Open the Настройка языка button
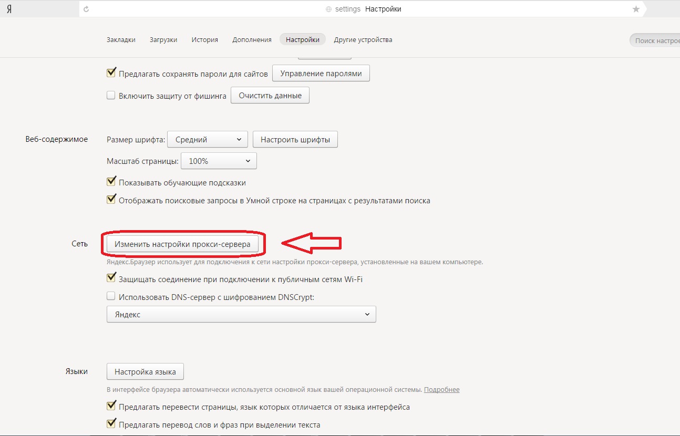This screenshot has width=680, height=436. click(x=145, y=372)
